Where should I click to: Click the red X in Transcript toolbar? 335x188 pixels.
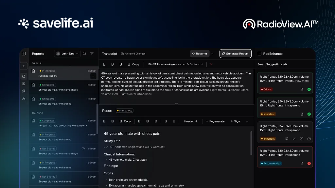pyautogui.click(x=211, y=64)
